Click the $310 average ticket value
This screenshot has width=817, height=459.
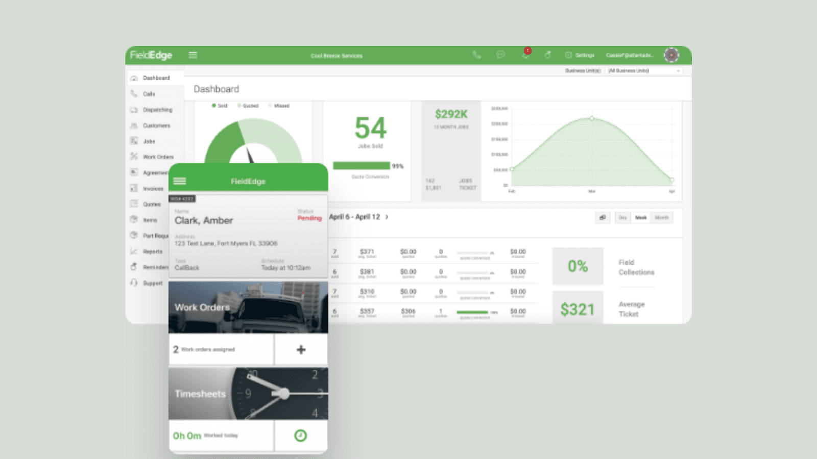coord(367,292)
